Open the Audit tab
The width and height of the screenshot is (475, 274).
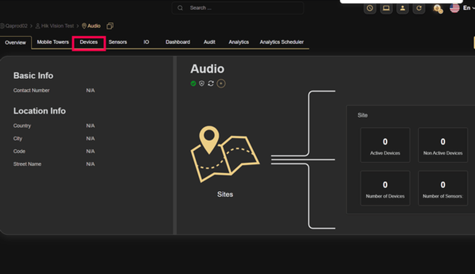209,42
